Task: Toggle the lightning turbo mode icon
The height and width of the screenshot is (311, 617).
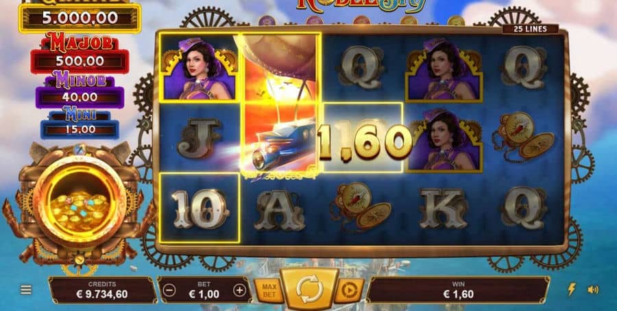Action: pyautogui.click(x=571, y=289)
